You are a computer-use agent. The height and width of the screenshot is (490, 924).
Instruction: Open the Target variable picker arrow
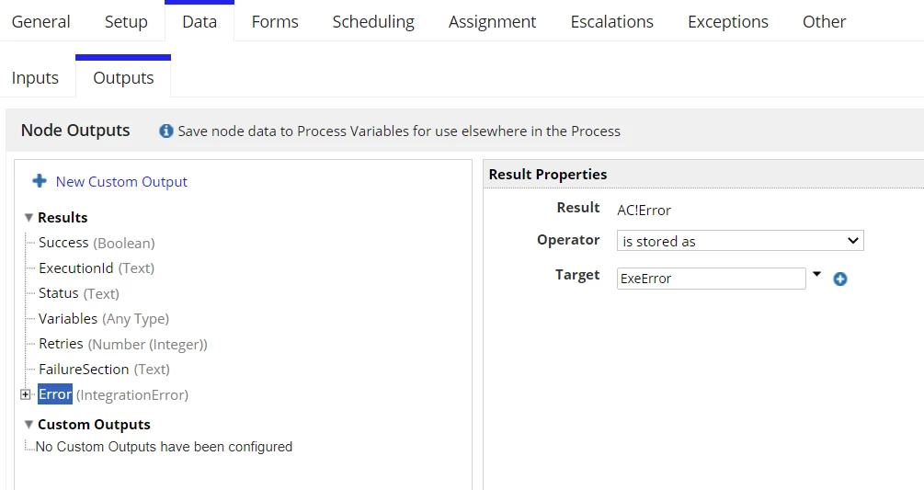pos(816,274)
